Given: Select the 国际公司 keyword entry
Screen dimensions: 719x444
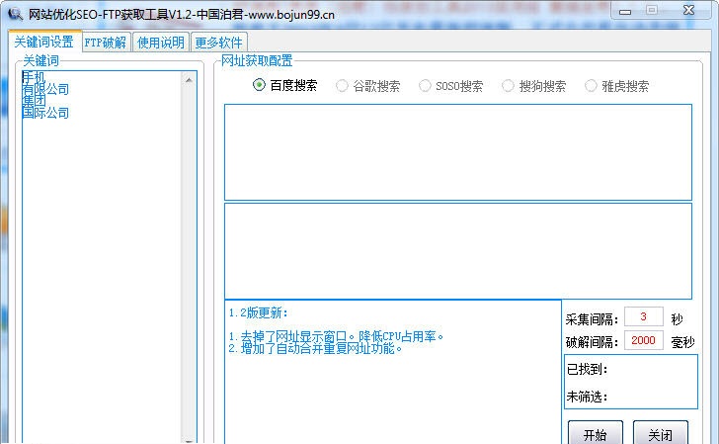Looking at the screenshot, I should [45, 113].
